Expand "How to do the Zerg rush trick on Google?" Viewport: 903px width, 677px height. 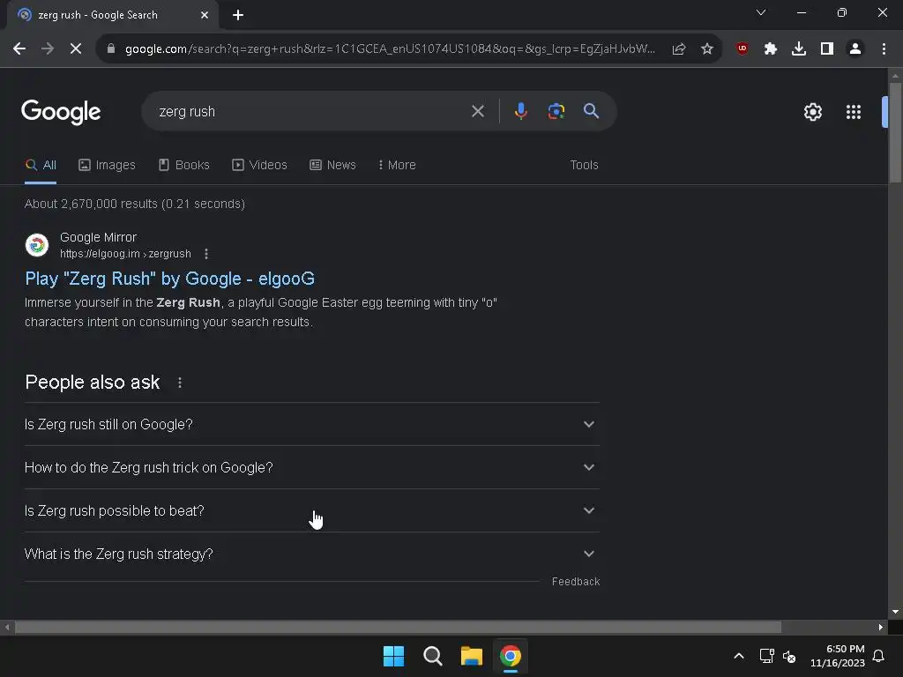311,467
